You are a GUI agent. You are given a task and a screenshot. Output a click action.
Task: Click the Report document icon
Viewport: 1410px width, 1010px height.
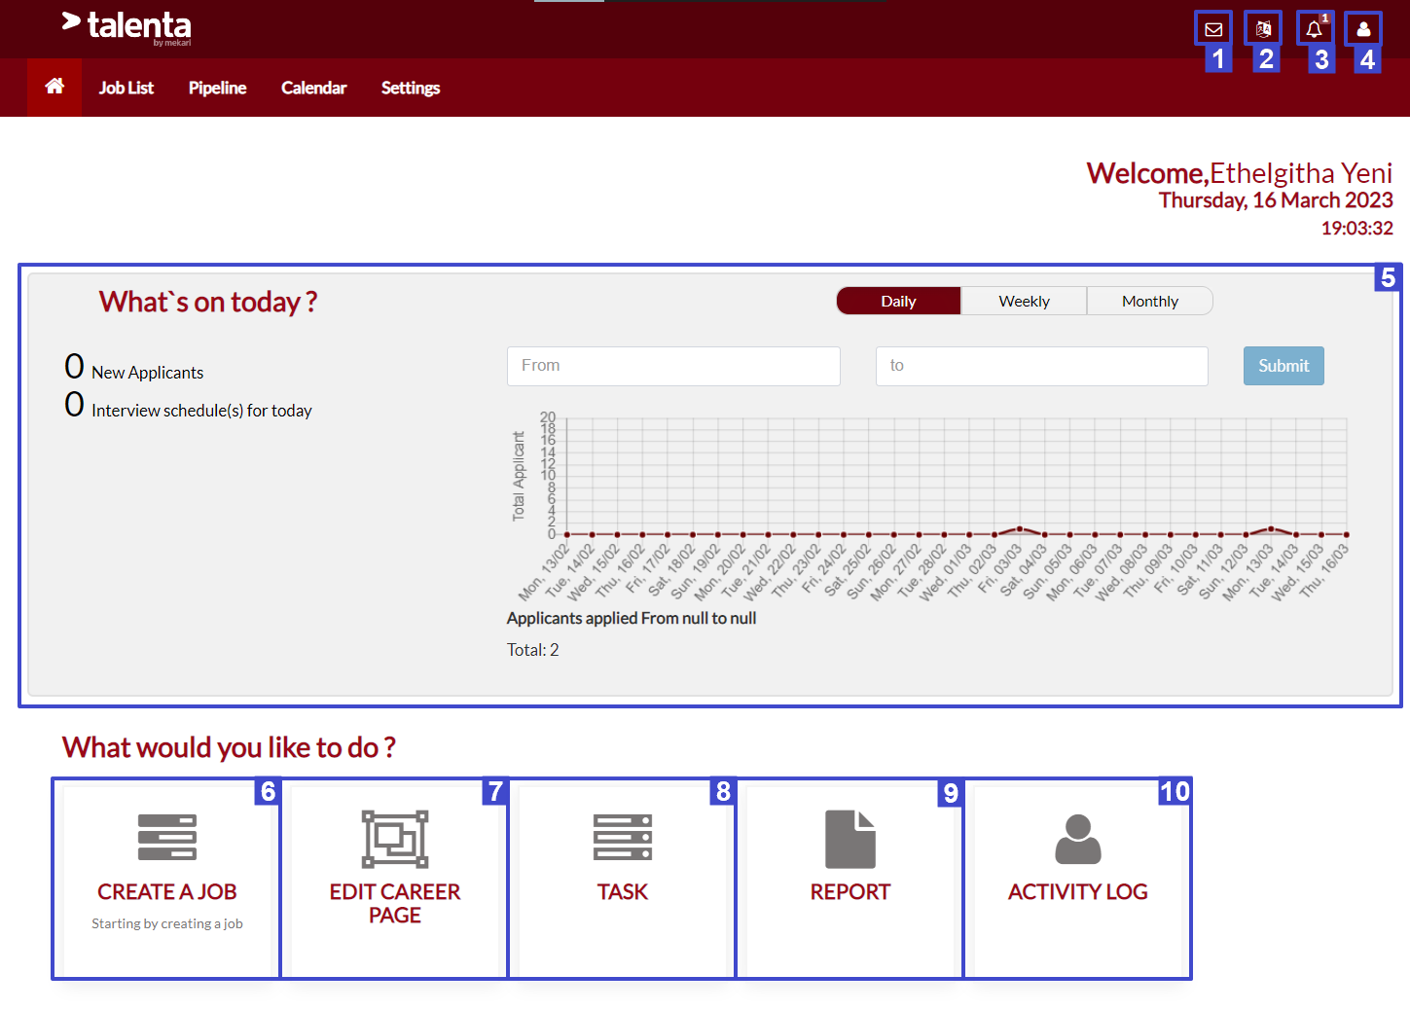click(x=850, y=839)
